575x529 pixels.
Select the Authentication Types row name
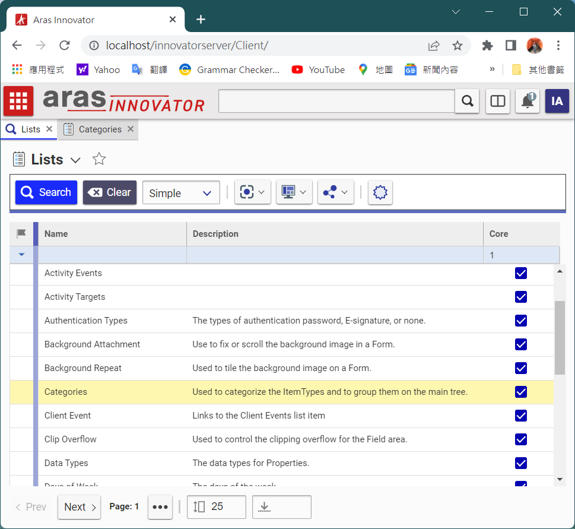click(86, 321)
